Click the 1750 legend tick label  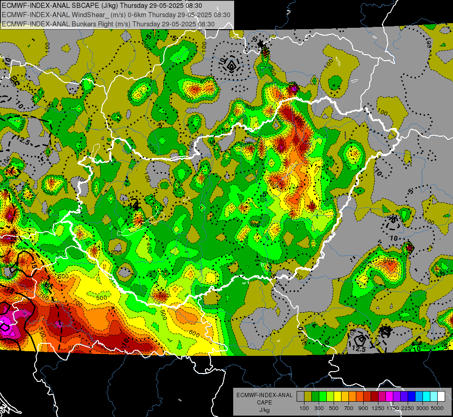tap(393, 408)
